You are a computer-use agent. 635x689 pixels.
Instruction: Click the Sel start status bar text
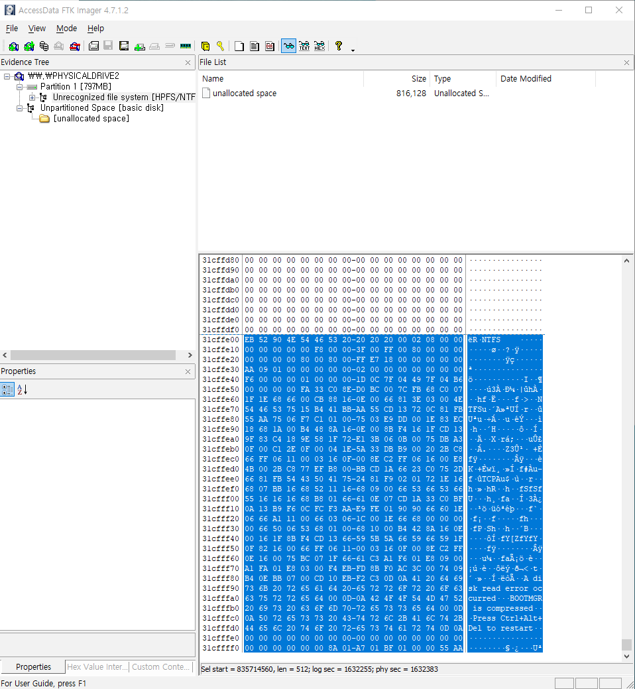coord(319,669)
